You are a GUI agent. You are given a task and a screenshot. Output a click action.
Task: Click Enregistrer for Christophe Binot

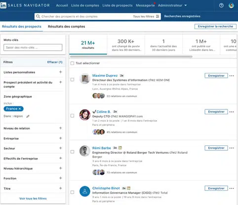216,188
